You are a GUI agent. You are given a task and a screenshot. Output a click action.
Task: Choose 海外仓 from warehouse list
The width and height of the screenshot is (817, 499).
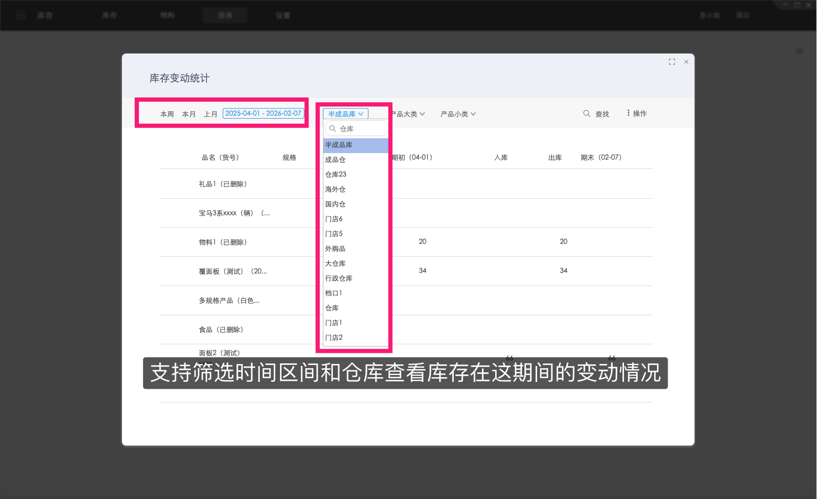tap(335, 189)
